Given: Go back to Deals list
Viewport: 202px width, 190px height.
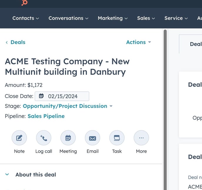Looking at the screenshot, I should click(15, 42).
